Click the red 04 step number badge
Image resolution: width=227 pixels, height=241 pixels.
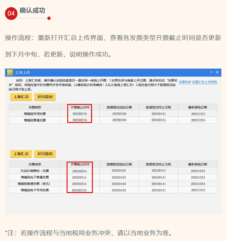pos(11,13)
